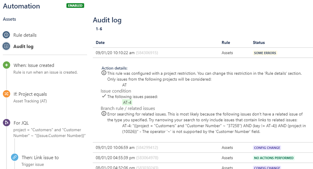Click the Rule cell of the 08/01/20 04:55:39 pm row

click(227, 158)
